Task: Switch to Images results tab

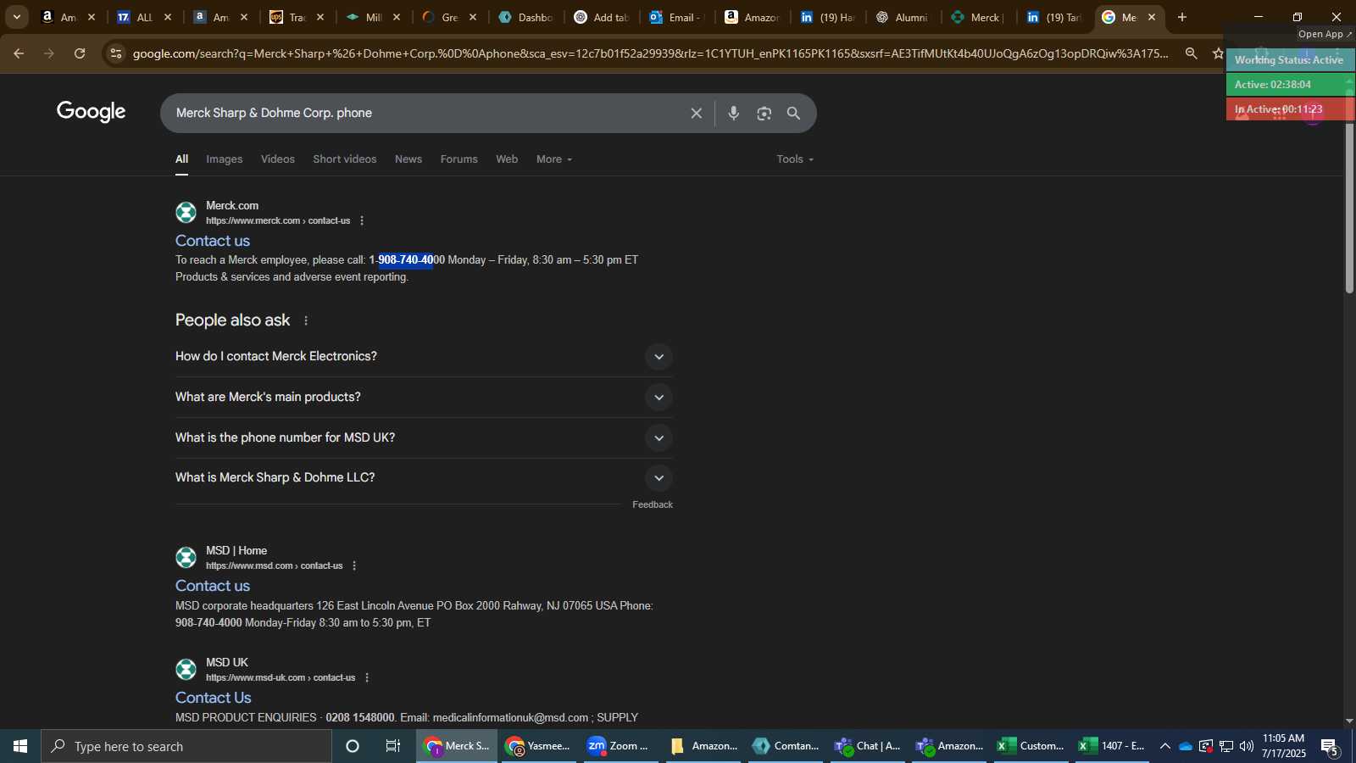Action: pyautogui.click(x=225, y=159)
